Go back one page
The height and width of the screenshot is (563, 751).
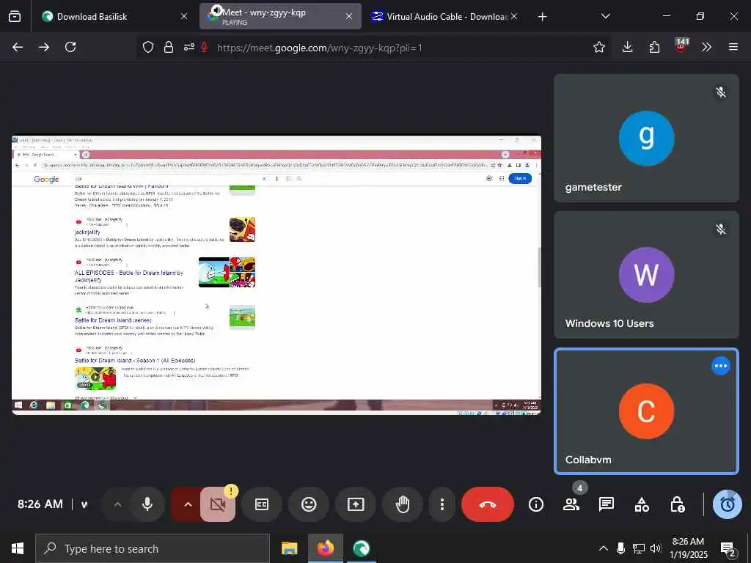[18, 47]
